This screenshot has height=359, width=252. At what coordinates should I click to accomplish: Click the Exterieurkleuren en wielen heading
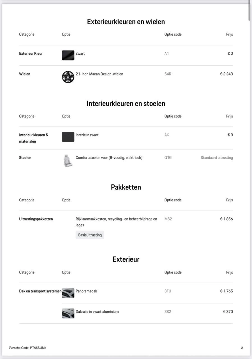[x=126, y=22]
